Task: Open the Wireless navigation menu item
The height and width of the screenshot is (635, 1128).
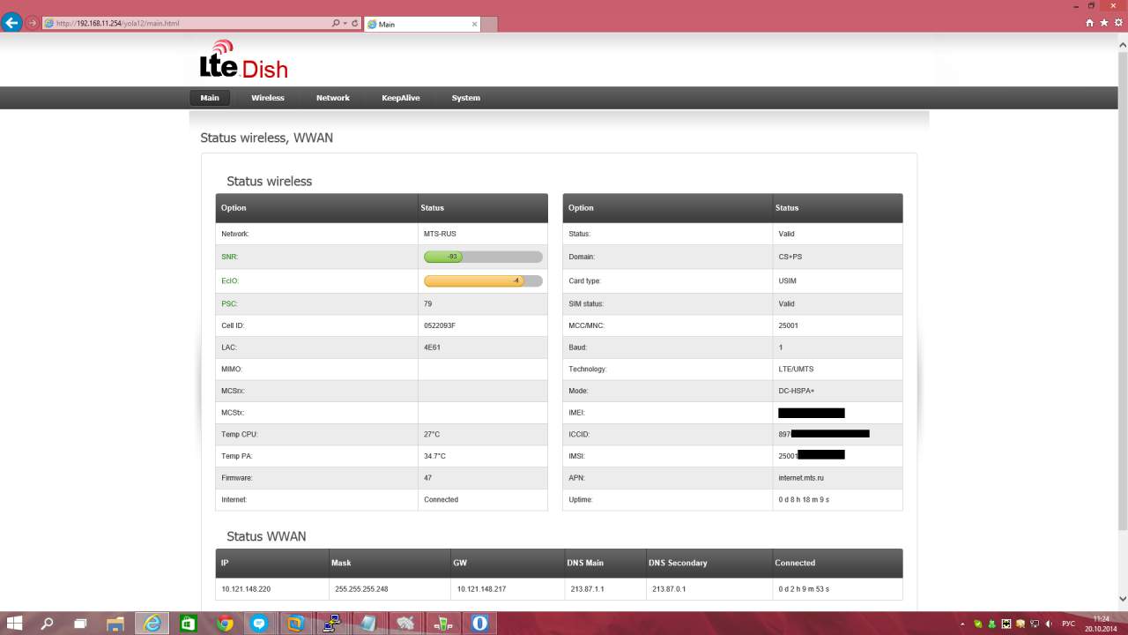Action: [268, 98]
